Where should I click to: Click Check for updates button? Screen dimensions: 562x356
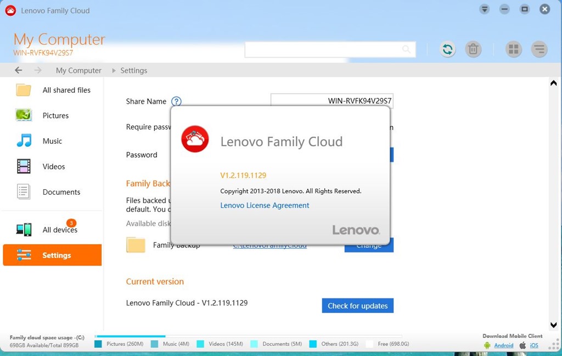pyautogui.click(x=357, y=306)
